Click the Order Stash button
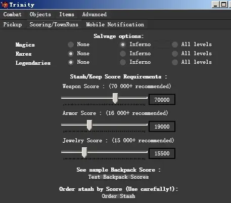This screenshot has height=203, width=231. (118, 196)
